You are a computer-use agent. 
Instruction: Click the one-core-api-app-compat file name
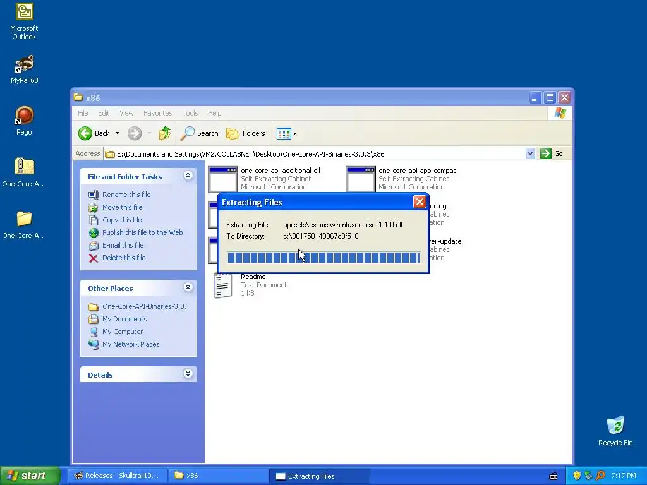point(417,171)
